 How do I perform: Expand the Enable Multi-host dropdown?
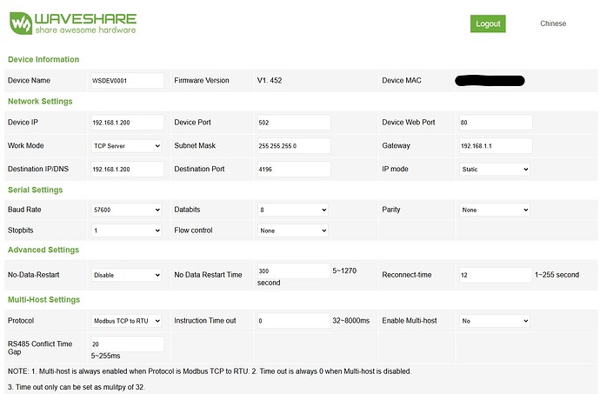pyautogui.click(x=494, y=321)
